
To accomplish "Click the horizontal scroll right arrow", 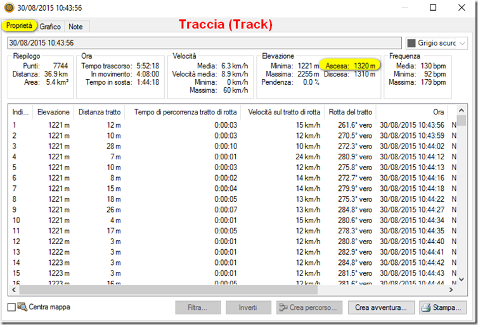I will tap(451, 290).
